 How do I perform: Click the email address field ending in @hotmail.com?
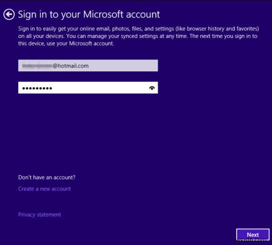[x=88, y=66]
